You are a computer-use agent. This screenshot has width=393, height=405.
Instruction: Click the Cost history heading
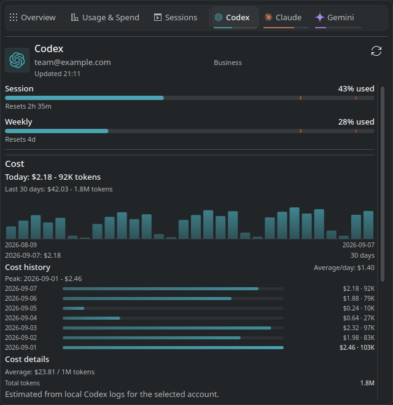click(28, 268)
